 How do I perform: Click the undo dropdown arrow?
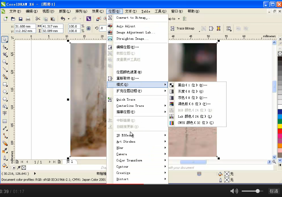pos(68,19)
